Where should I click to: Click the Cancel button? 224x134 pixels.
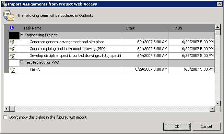point(206,126)
